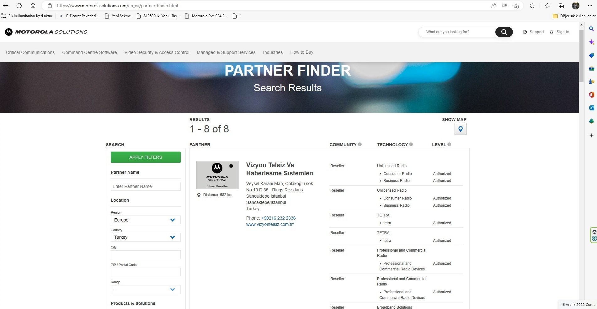
Task: Click the black search magnifier button
Action: [504, 32]
